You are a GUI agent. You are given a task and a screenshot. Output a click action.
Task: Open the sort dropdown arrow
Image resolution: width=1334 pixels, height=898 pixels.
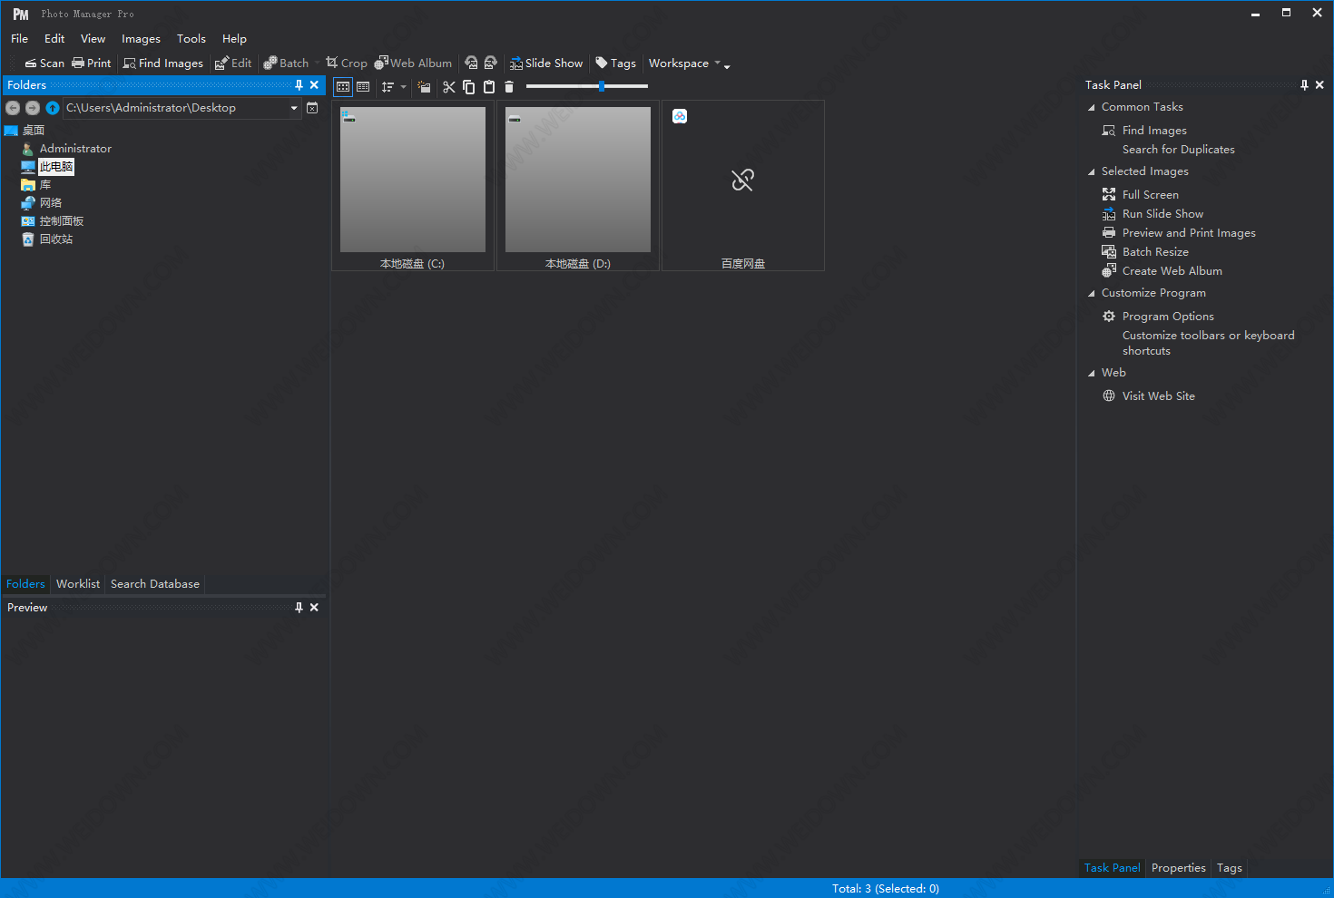coord(403,87)
